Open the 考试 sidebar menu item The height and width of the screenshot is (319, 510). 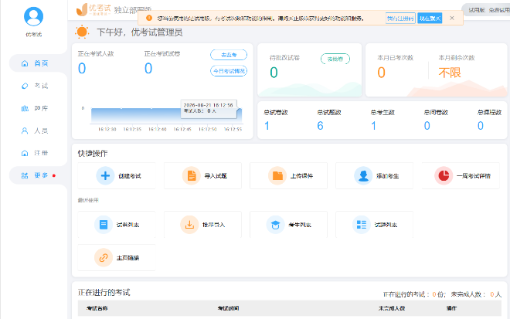click(38, 86)
